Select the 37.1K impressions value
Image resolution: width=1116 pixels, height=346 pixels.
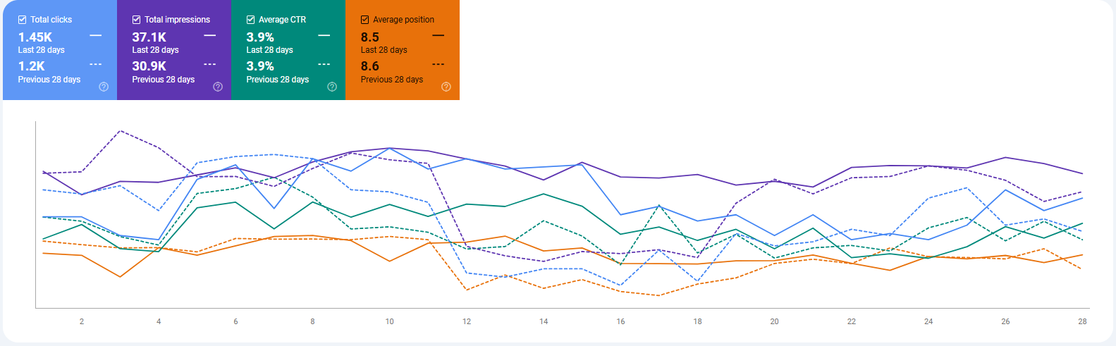pos(149,37)
